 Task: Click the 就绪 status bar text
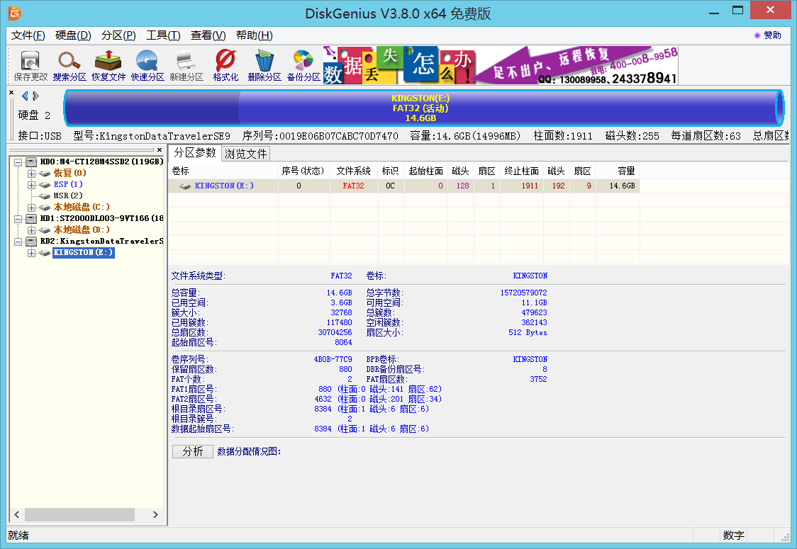pyautogui.click(x=19, y=536)
